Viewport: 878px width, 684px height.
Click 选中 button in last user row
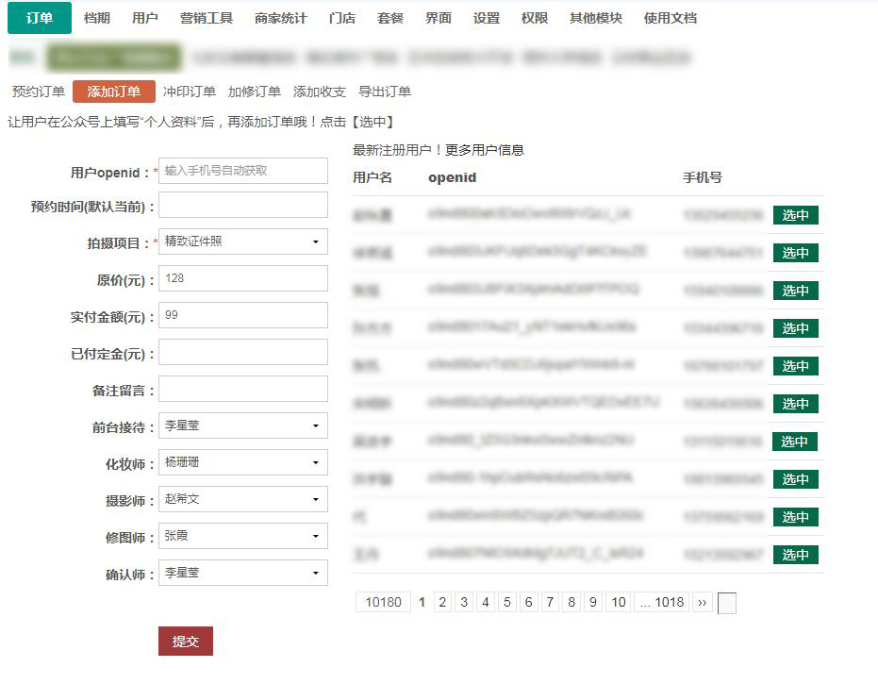point(795,555)
